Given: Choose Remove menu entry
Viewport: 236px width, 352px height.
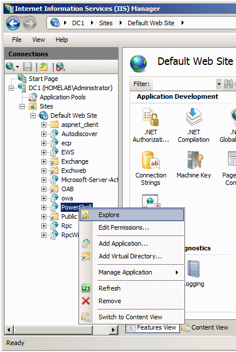Looking at the screenshot, I should (132, 301).
